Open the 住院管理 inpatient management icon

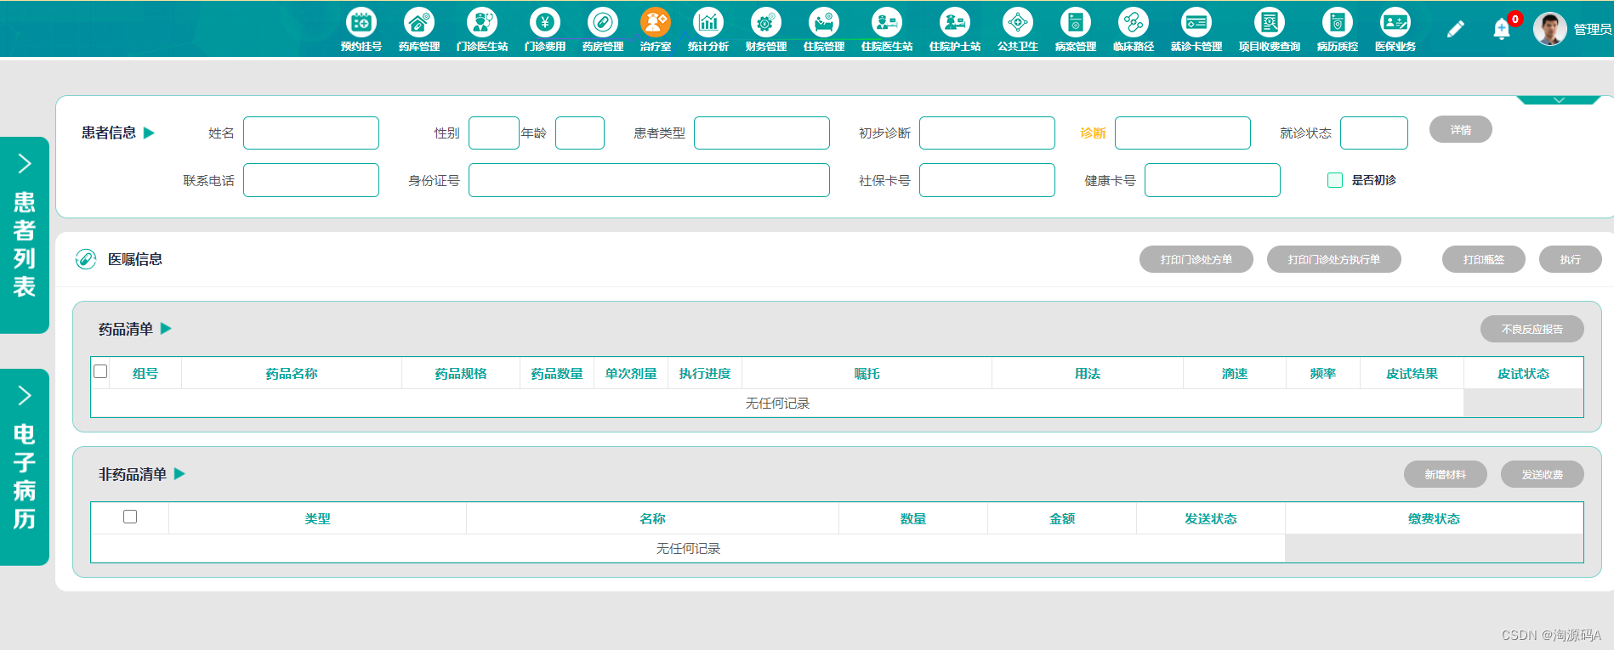[x=824, y=23]
